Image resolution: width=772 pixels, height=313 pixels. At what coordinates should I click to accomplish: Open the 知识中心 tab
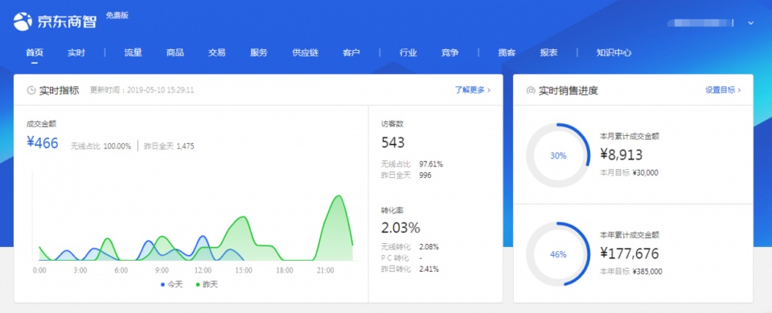point(614,53)
